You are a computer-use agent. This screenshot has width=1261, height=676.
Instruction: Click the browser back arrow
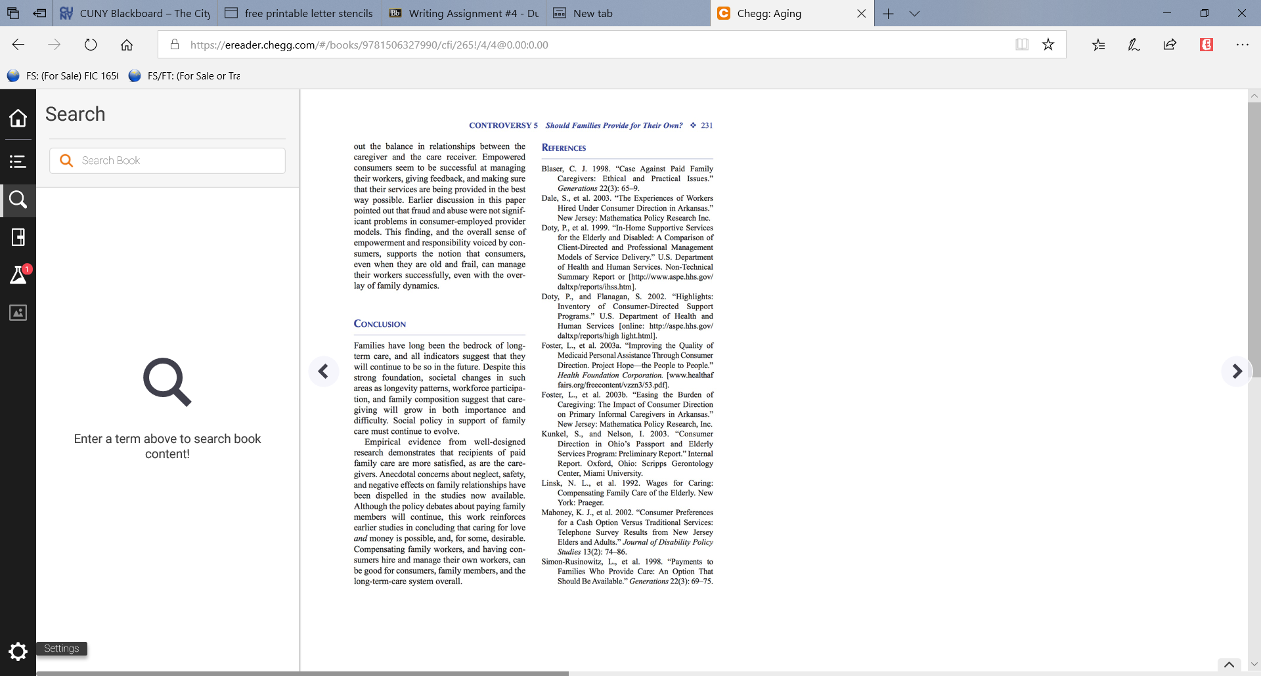click(18, 45)
